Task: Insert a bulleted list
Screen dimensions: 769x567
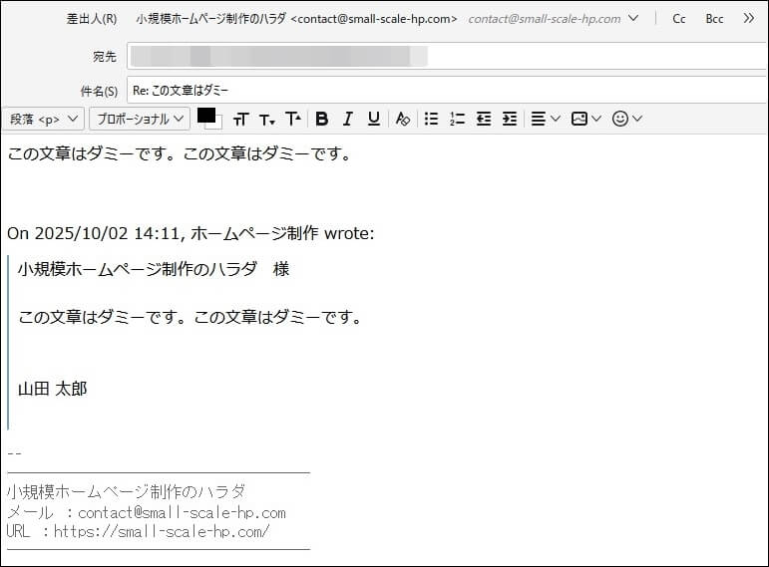Action: click(x=431, y=119)
